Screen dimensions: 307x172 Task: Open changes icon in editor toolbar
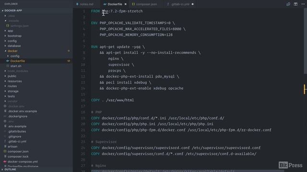288,4
